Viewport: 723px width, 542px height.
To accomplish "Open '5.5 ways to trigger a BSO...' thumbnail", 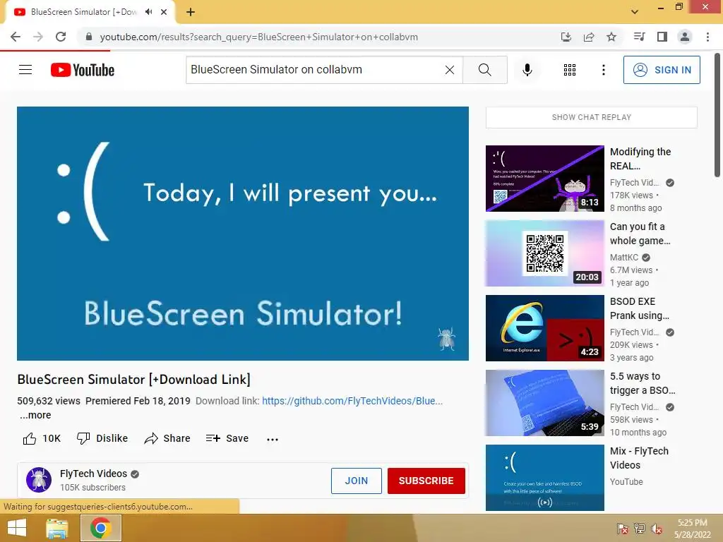I will 545,403.
